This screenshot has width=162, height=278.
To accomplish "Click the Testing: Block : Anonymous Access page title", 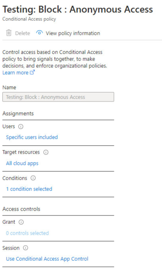I will [x=77, y=10].
